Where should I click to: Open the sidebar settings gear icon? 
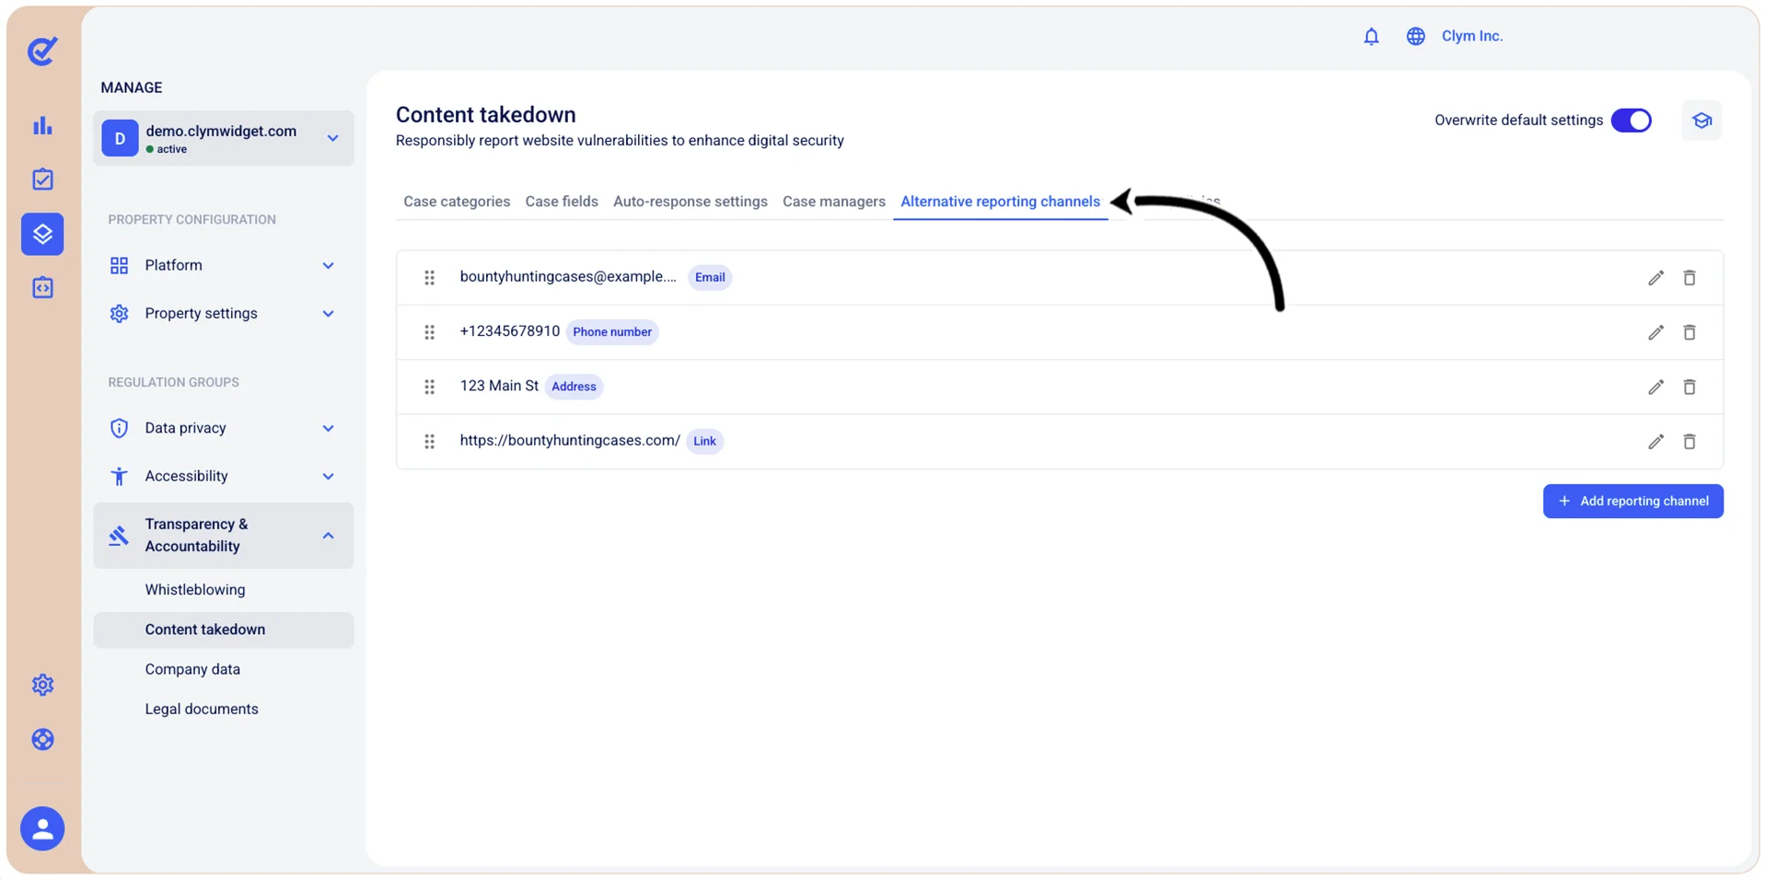[42, 685]
